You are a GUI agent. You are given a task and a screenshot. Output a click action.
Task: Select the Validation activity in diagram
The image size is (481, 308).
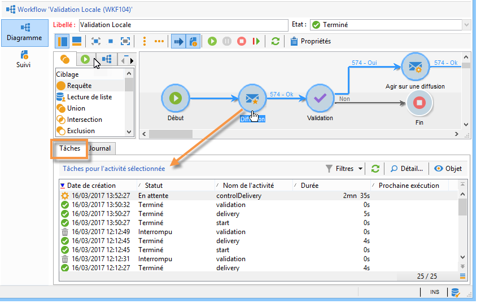tap(320, 99)
